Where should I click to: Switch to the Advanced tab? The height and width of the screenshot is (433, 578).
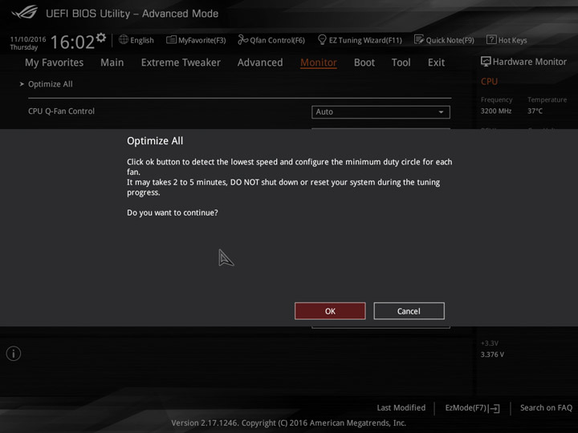click(260, 63)
